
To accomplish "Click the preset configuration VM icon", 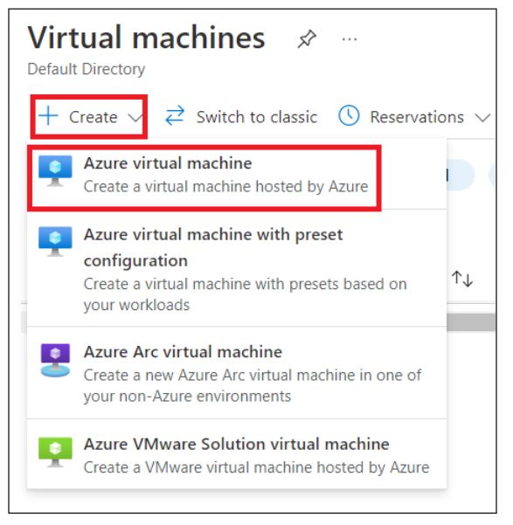I will click(55, 241).
